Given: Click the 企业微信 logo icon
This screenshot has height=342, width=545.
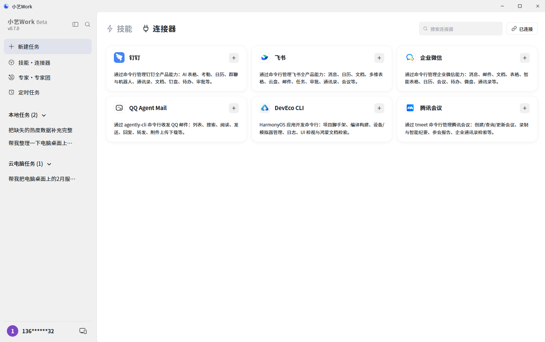Looking at the screenshot, I should [x=410, y=58].
